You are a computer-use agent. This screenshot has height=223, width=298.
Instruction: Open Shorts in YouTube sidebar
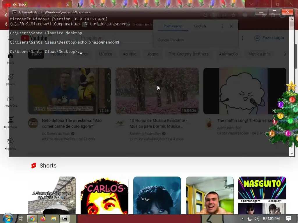coord(10,80)
